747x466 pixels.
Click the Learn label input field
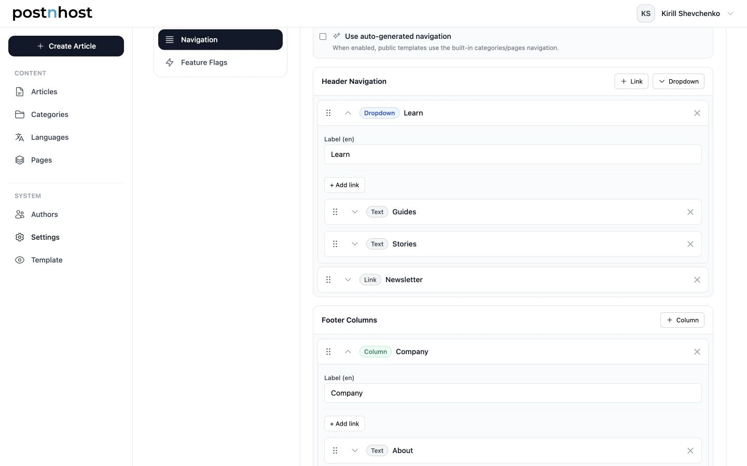[513, 154]
